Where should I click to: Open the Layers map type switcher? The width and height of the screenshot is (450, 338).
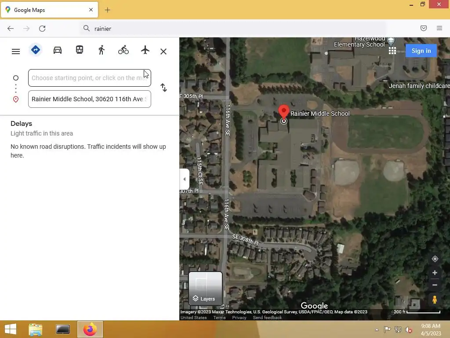click(206, 288)
